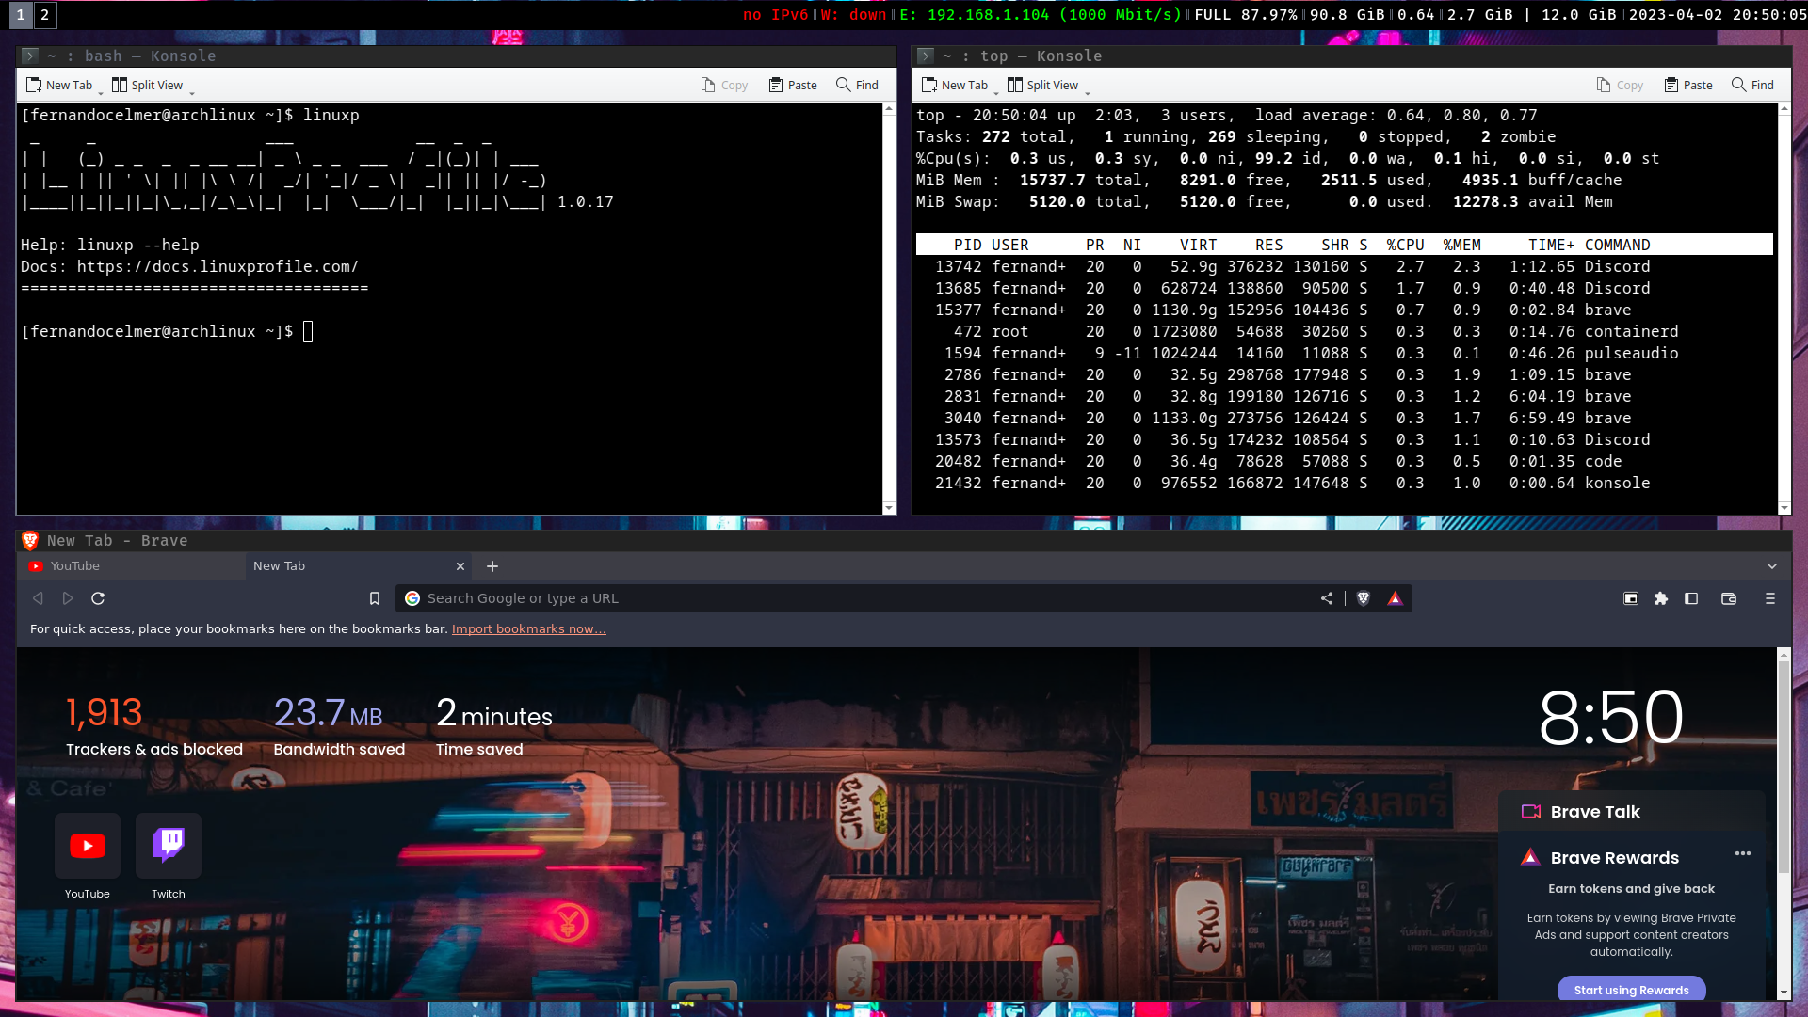Click the Brave Shields lion icon

(1363, 598)
